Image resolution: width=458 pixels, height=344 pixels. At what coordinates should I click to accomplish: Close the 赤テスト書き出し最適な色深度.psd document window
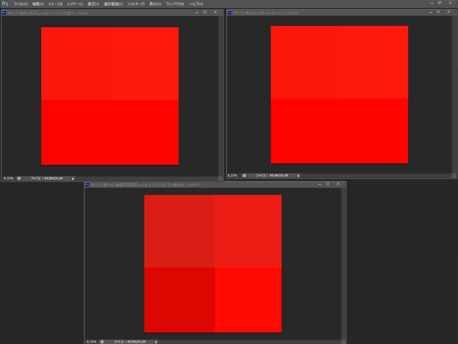338,184
